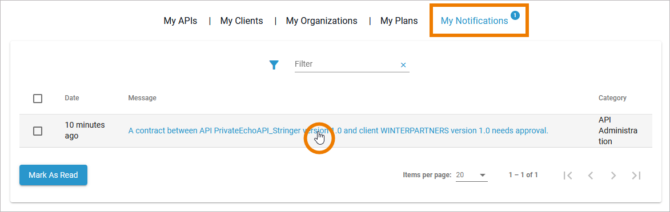Check the contract approval notification checkbox
Screen dimensions: 670x212
[x=38, y=131]
